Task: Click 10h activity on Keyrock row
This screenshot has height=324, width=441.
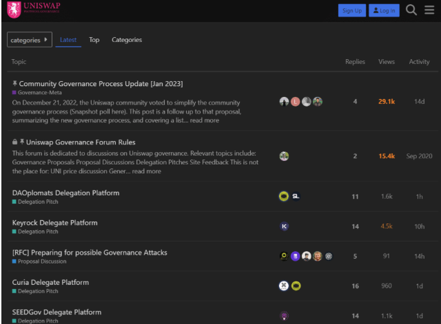Action: (x=419, y=226)
